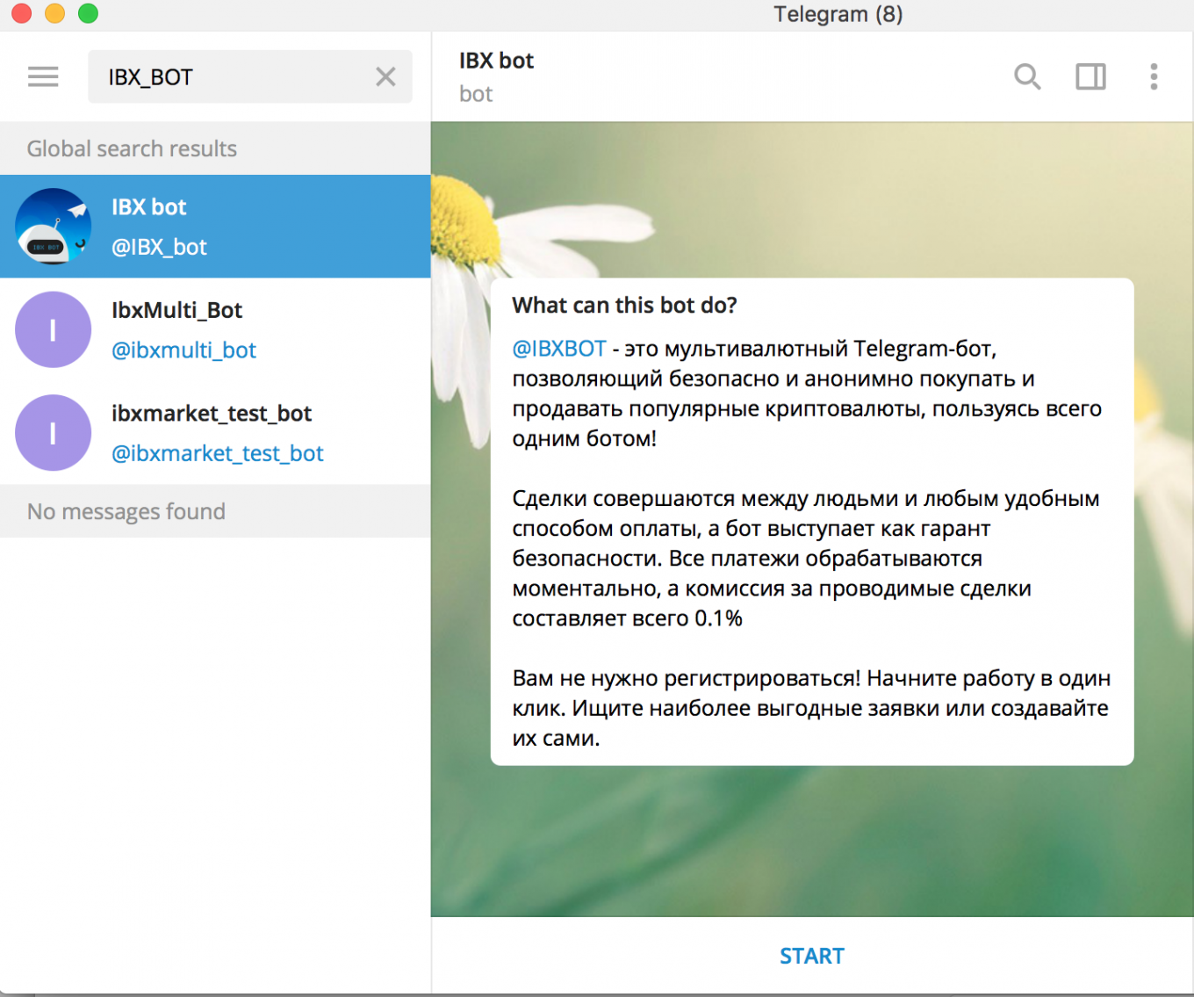Open the ibxmarket_test_bot search result

click(x=215, y=433)
